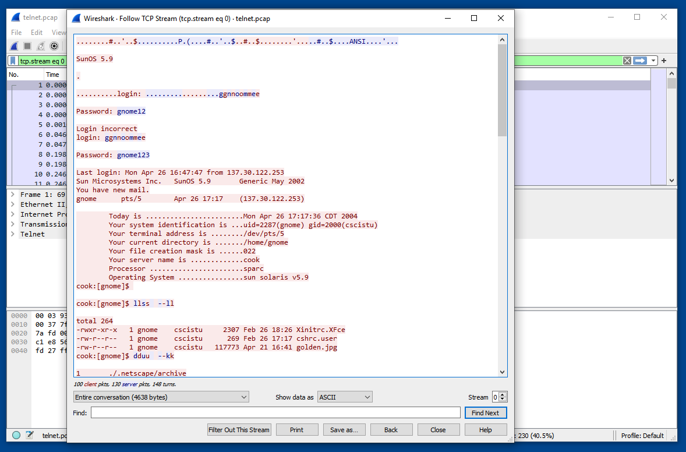The width and height of the screenshot is (686, 452).
Task: Open the Entire conversation dropdown
Action: pos(161,397)
